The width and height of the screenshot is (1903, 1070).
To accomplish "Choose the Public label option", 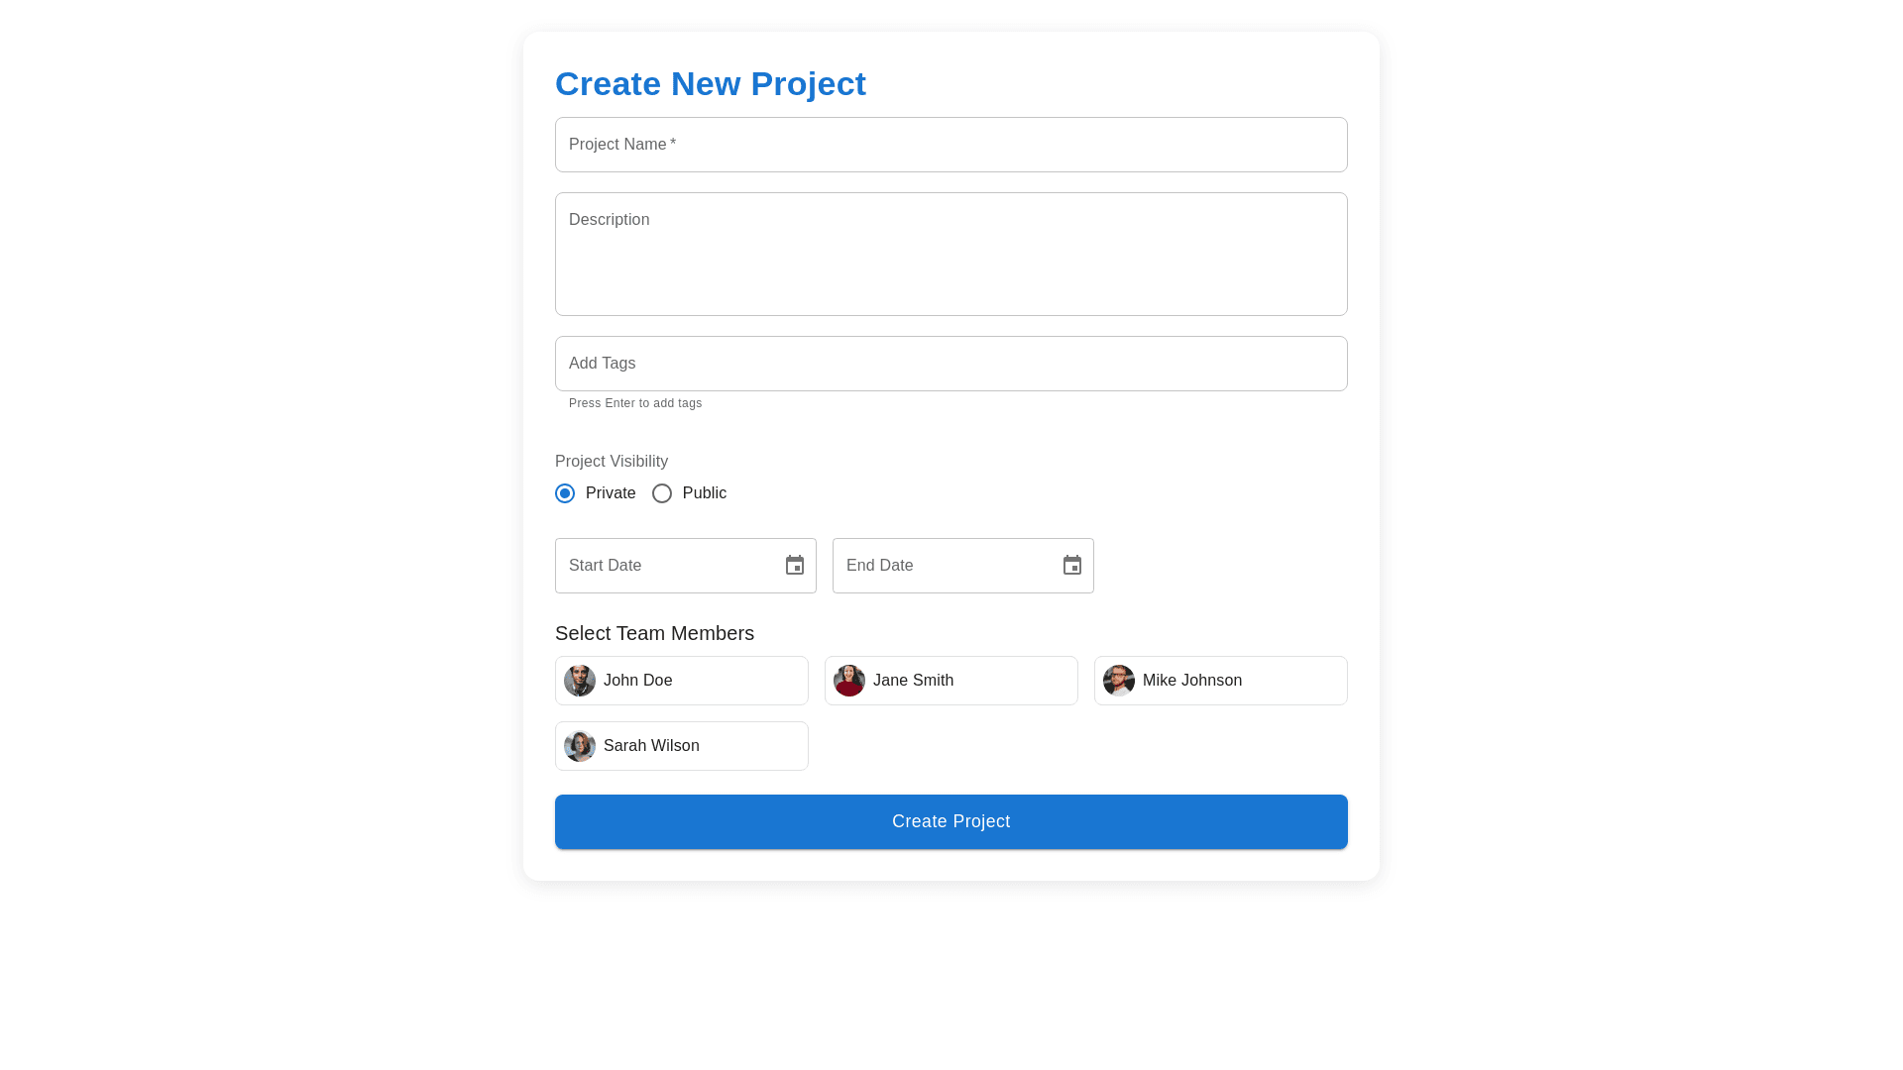I will pos(704,493).
